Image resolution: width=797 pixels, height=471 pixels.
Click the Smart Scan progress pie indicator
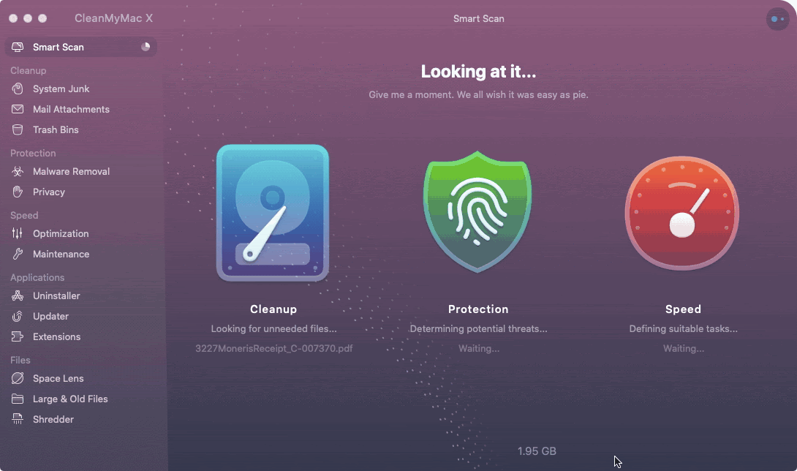[146, 47]
